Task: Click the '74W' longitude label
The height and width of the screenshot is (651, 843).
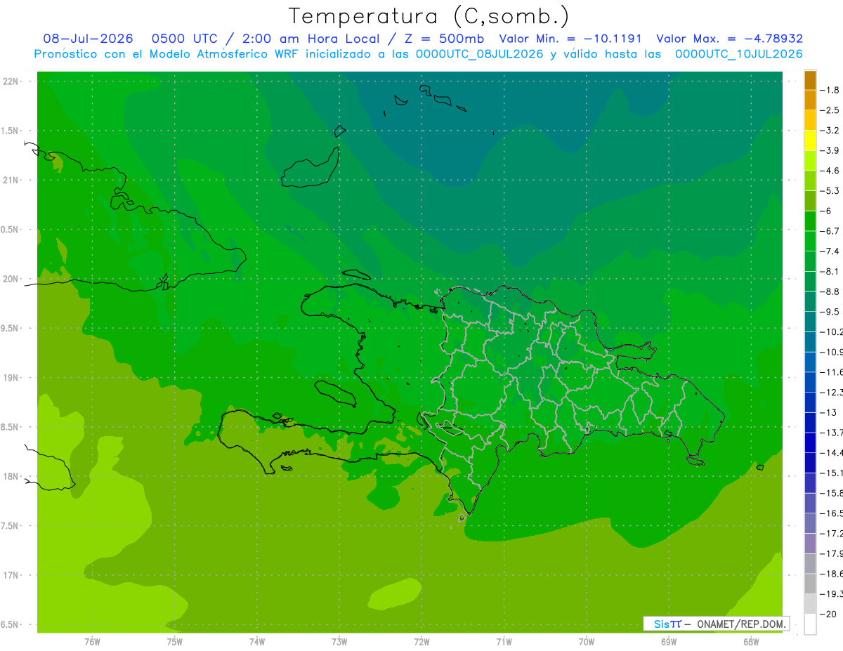Action: [x=256, y=642]
